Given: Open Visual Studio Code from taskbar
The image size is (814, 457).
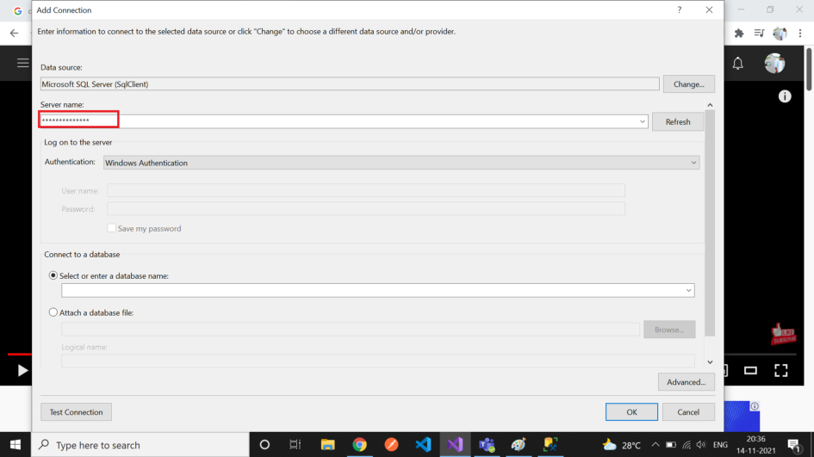Looking at the screenshot, I should tap(423, 445).
